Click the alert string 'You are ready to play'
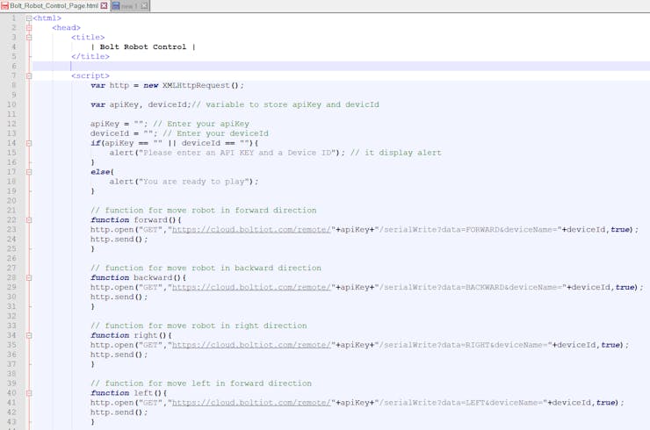Image resolution: width=650 pixels, height=430 pixels. [196, 182]
